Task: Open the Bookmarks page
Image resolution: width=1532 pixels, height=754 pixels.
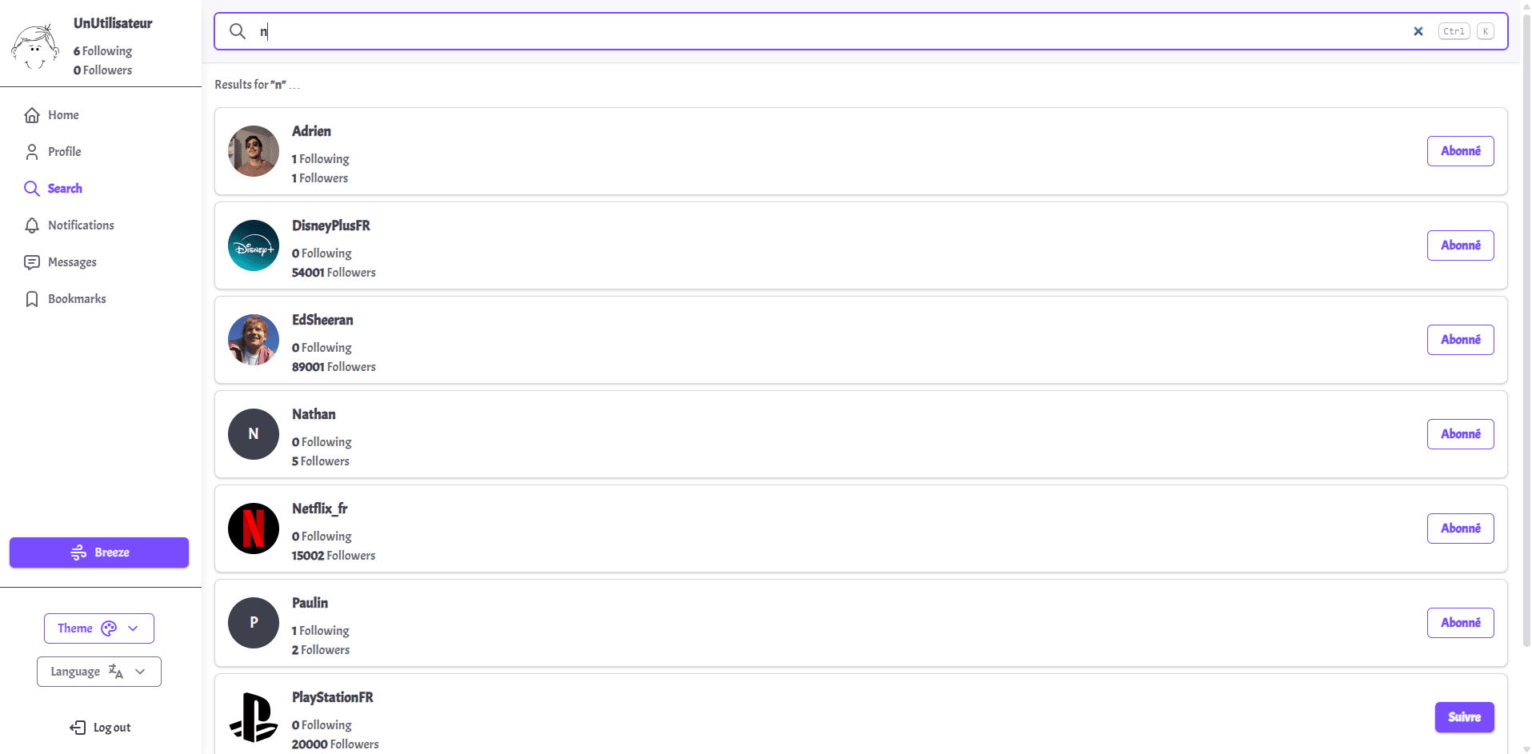Action: [76, 299]
